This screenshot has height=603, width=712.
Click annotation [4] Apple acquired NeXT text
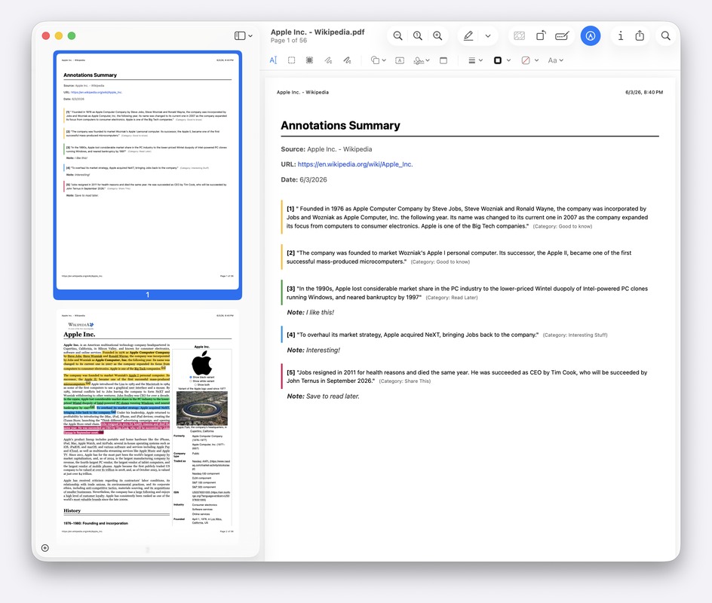(x=413, y=335)
